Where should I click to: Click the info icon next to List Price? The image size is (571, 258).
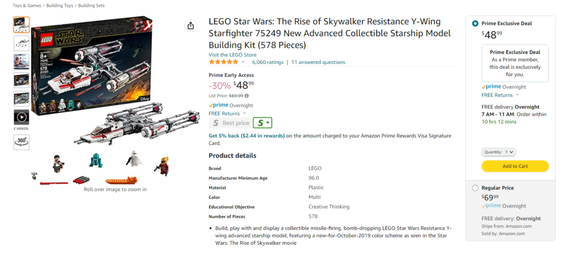pos(247,96)
